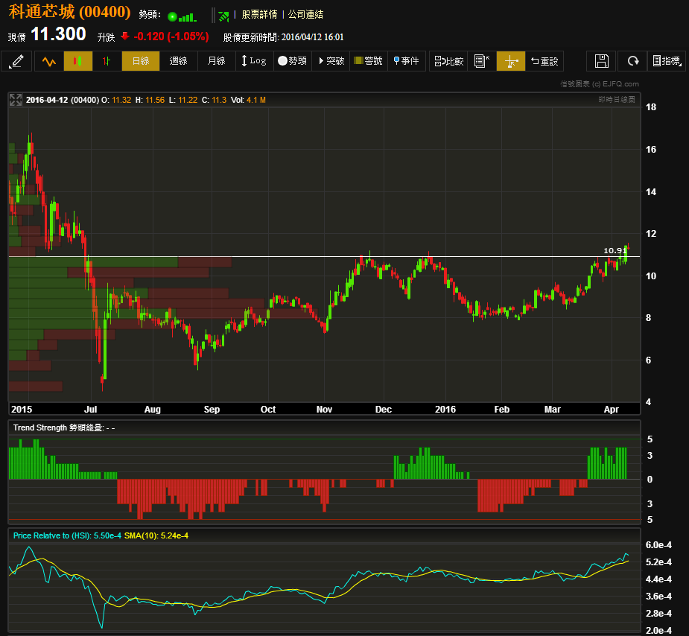Image resolution: width=689 pixels, height=636 pixels.
Task: Switch to the line chart type
Action: [x=48, y=61]
